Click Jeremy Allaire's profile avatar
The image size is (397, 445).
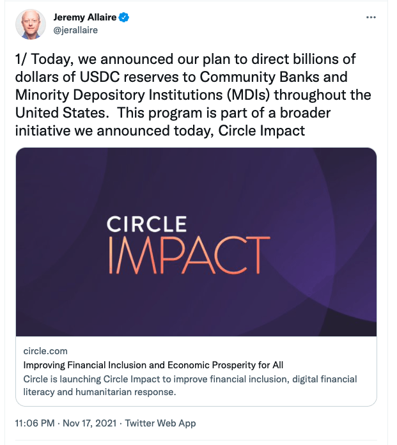point(30,24)
